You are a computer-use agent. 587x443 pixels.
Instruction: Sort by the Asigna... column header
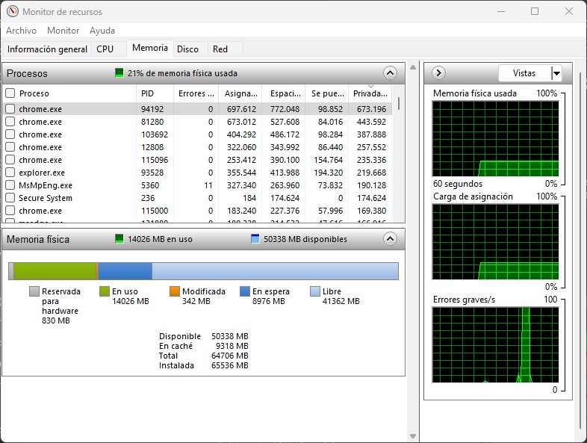tap(240, 93)
